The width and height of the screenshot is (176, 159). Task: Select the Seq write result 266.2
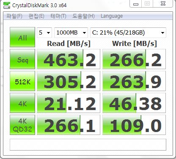point(134,59)
